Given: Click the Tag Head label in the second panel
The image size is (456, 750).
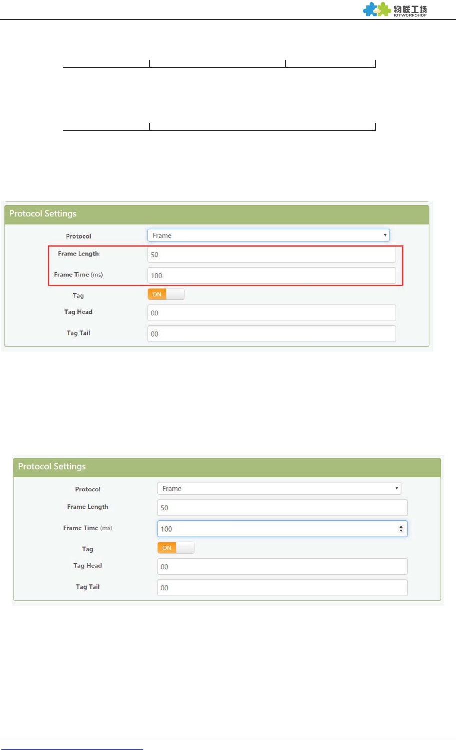Looking at the screenshot, I should click(88, 566).
